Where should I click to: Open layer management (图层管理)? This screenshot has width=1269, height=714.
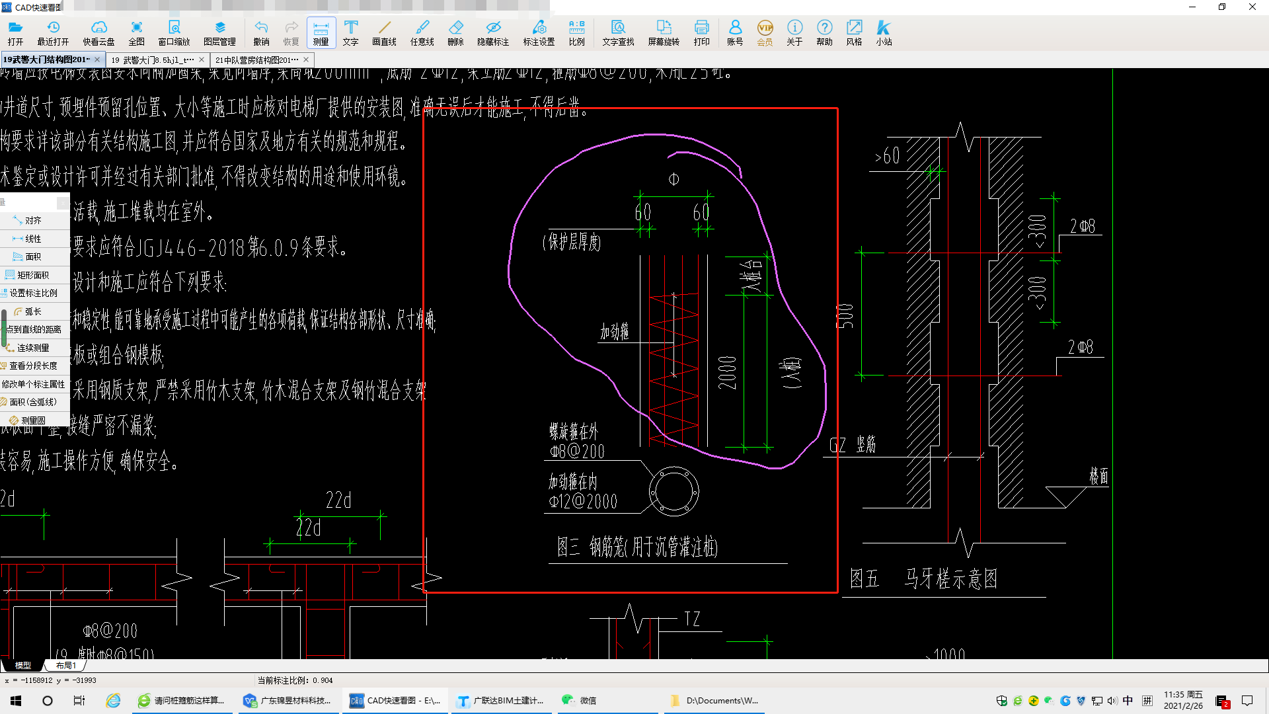219,32
